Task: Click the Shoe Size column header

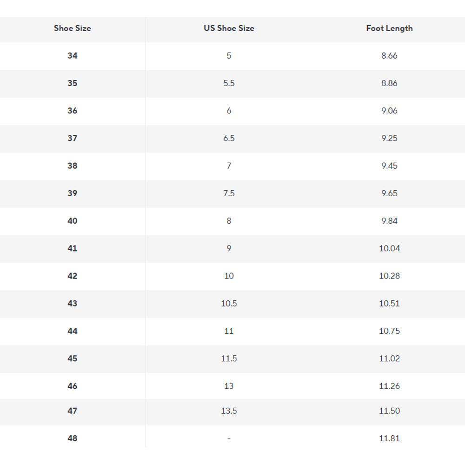Action: 73,28
